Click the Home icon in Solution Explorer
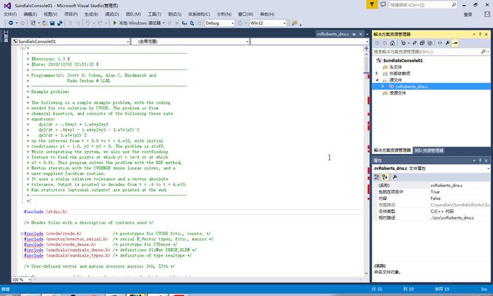This screenshot has height=296, width=493. click(x=392, y=43)
